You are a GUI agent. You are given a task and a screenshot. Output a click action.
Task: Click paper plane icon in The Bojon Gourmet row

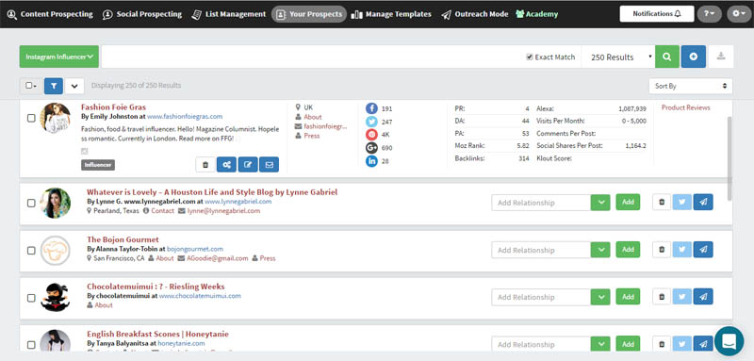point(703,250)
